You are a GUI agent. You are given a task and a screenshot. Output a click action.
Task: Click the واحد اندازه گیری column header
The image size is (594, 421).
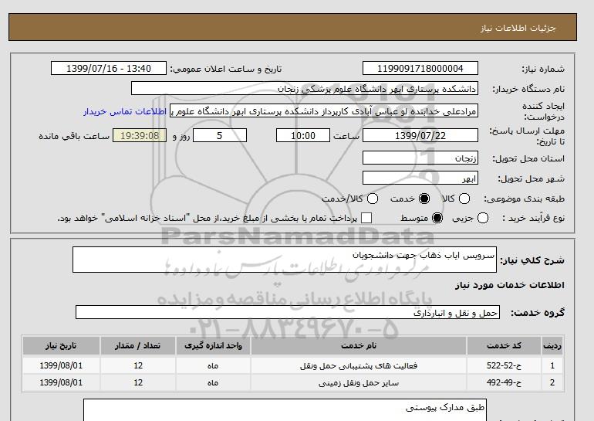coord(213,345)
